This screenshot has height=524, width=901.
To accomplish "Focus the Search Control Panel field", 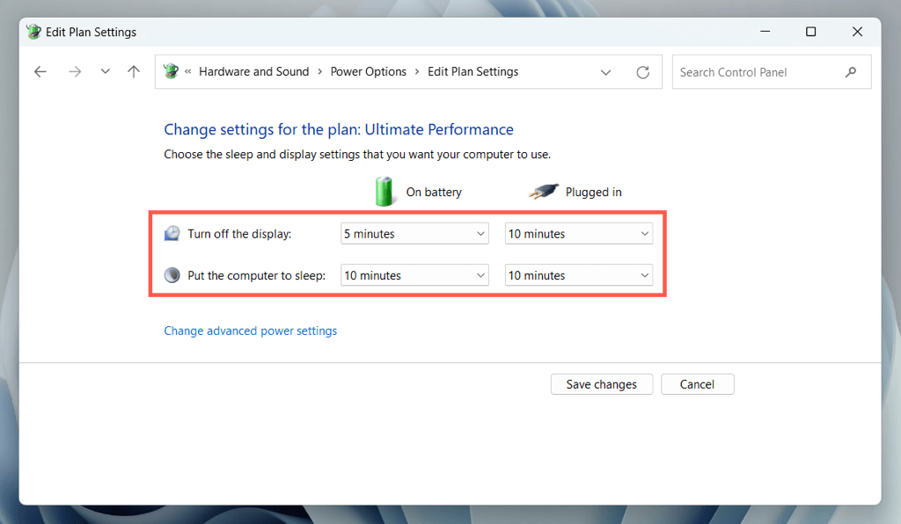I will [757, 72].
